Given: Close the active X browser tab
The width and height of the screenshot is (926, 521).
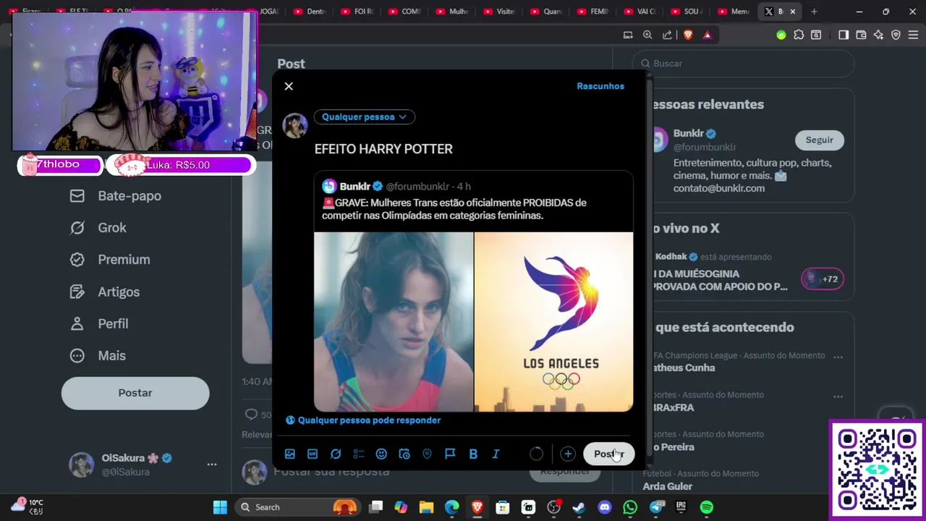Looking at the screenshot, I should tap(793, 12).
